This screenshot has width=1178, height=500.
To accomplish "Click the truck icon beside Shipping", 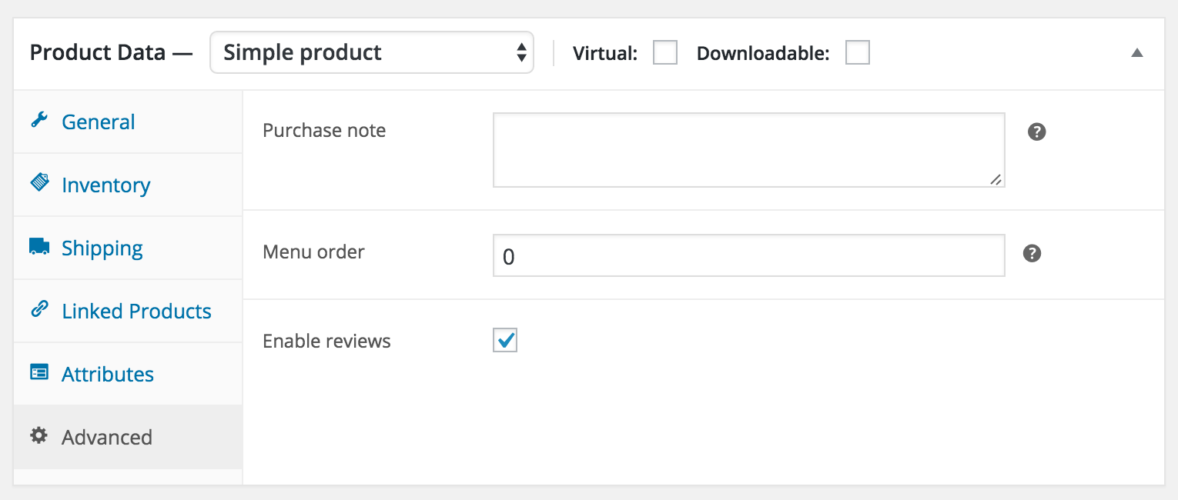I will point(38,247).
